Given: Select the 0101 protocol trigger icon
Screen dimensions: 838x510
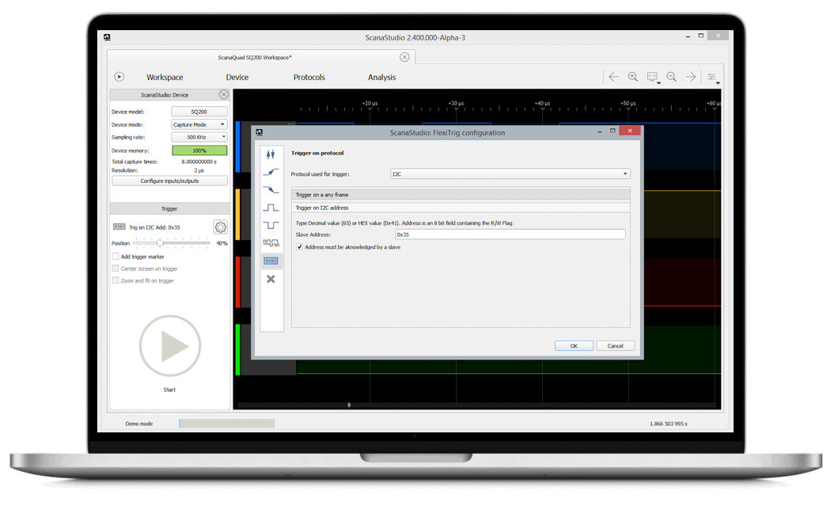Looking at the screenshot, I should point(271,261).
